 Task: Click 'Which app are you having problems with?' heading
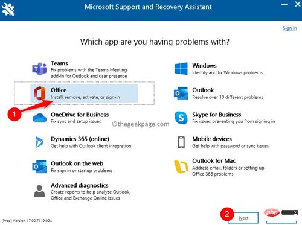(155, 42)
